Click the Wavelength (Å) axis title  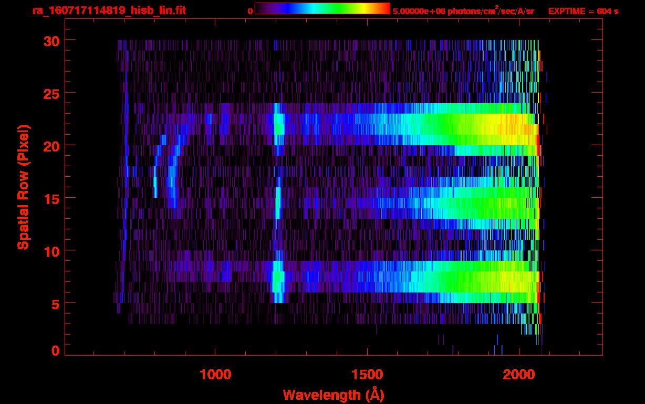[330, 395]
